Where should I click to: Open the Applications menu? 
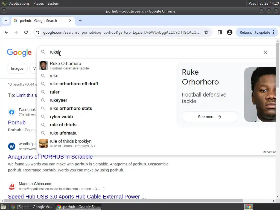coord(19,3)
